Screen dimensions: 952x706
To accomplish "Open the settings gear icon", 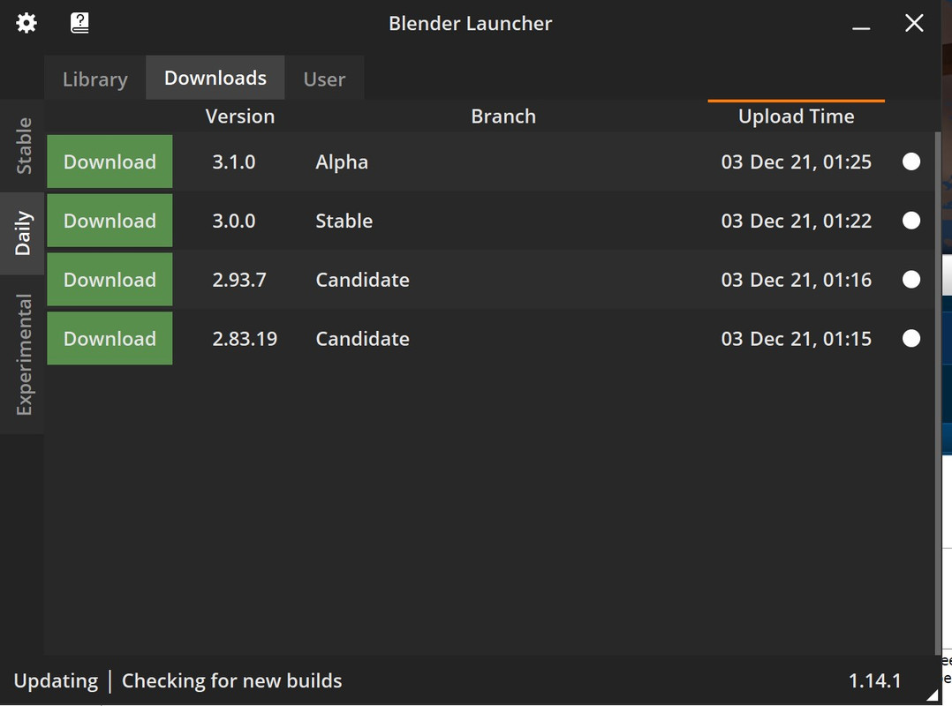I will pos(26,23).
